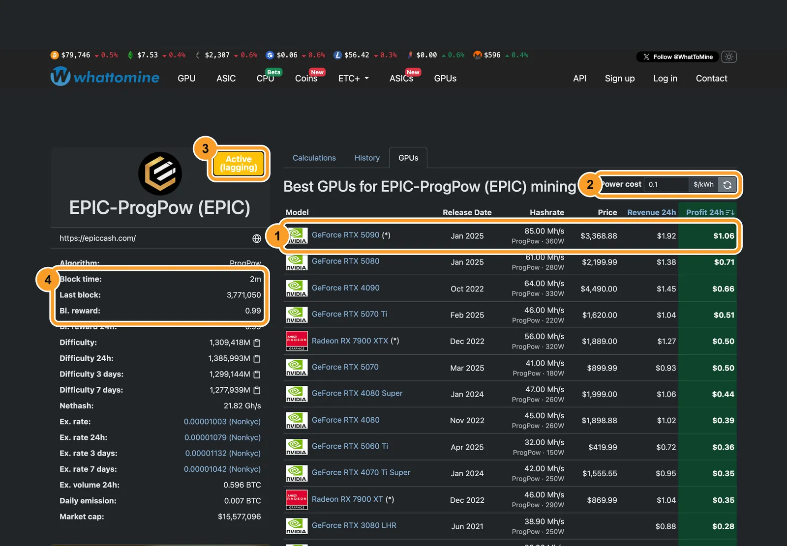Open the Ex. rate 24h Nonkyc link
The image size is (787, 546).
tap(222, 437)
